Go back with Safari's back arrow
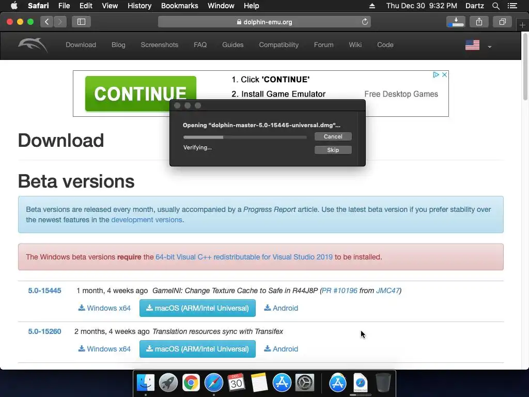 [x=47, y=22]
